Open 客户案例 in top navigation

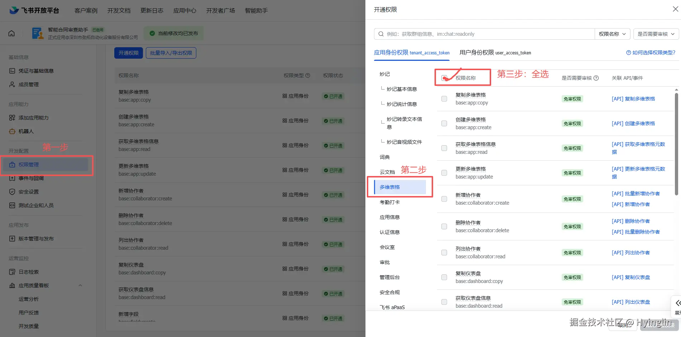point(86,10)
